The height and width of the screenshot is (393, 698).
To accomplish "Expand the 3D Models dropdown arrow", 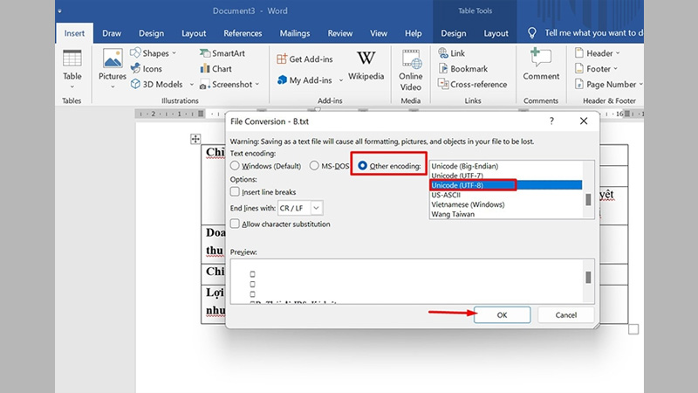I will [x=192, y=84].
